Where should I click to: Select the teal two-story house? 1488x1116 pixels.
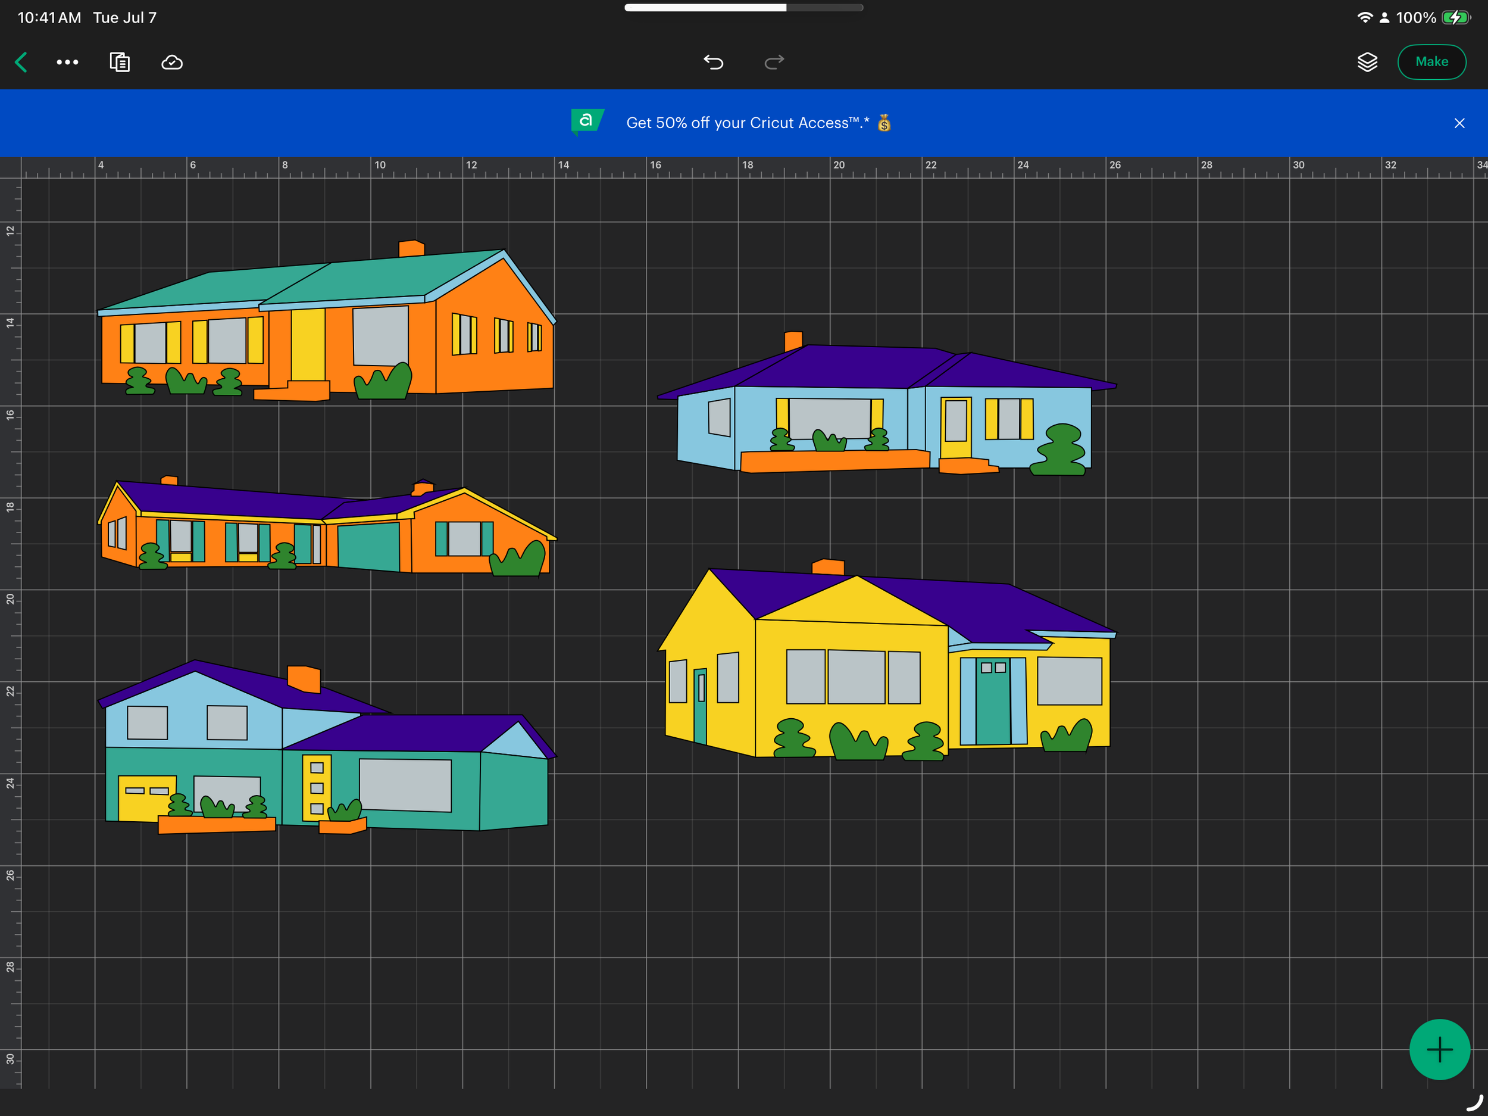(327, 747)
